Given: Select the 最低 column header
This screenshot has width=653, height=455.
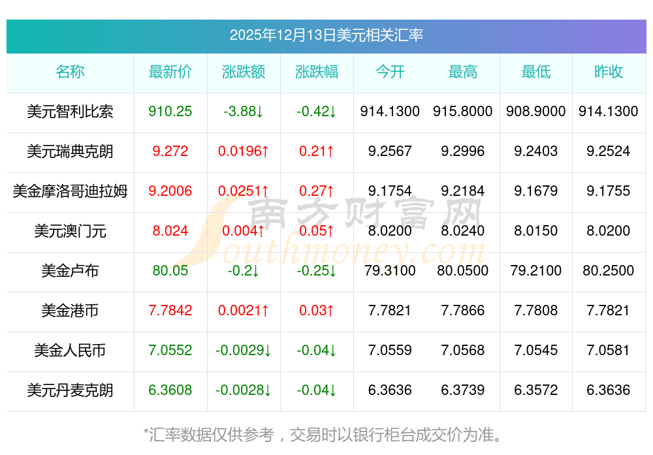Looking at the screenshot, I should pyautogui.click(x=535, y=72).
